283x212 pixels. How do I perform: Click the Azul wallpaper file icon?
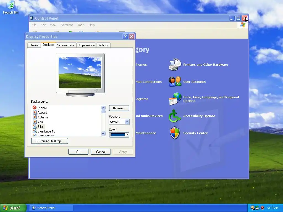click(35, 122)
